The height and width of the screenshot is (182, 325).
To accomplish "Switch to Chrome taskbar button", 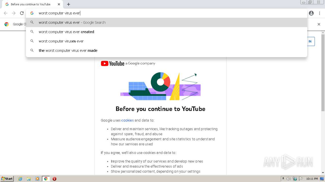I will [x=46, y=179].
